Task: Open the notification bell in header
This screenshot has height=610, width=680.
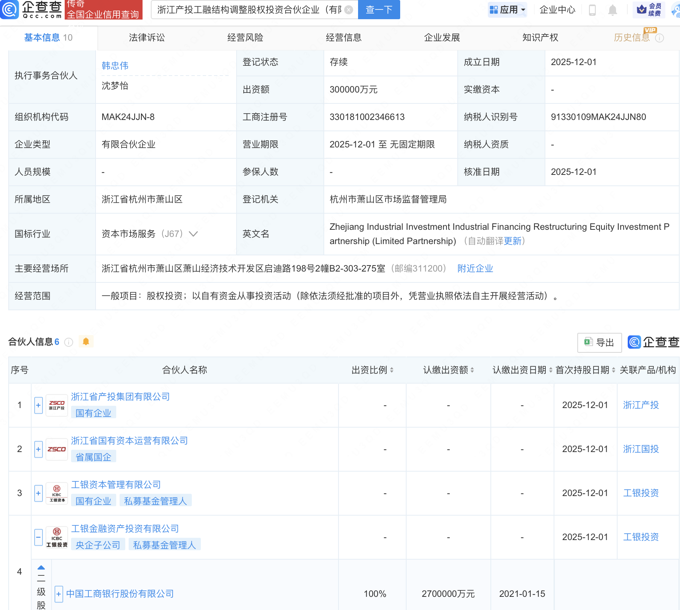Action: point(612,10)
